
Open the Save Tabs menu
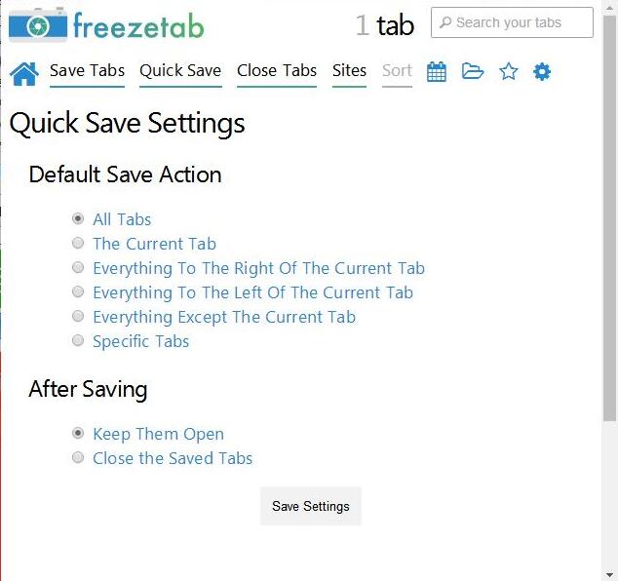(87, 71)
